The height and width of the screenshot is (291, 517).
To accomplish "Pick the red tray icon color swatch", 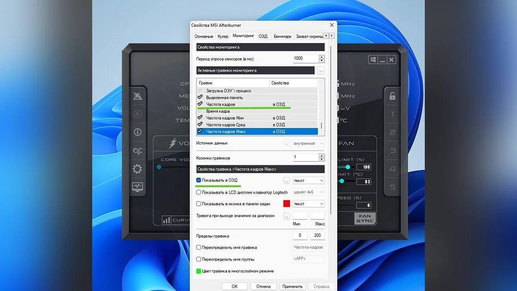I will coord(287,204).
